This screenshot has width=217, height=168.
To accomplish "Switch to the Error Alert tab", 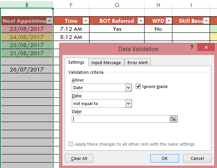I will [x=138, y=63].
